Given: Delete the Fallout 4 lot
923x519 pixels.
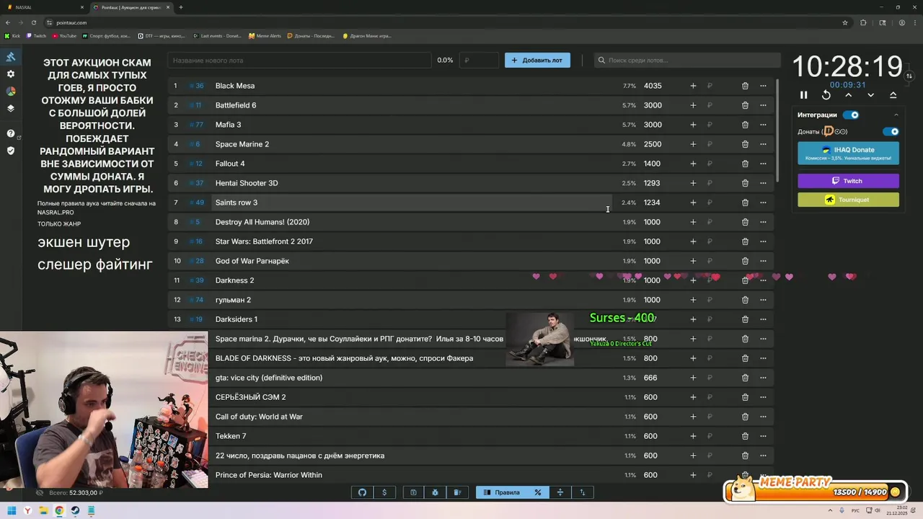Looking at the screenshot, I should coord(745,164).
